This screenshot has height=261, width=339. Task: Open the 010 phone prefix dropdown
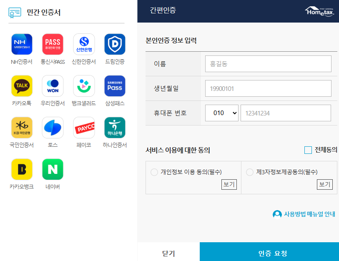point(221,113)
